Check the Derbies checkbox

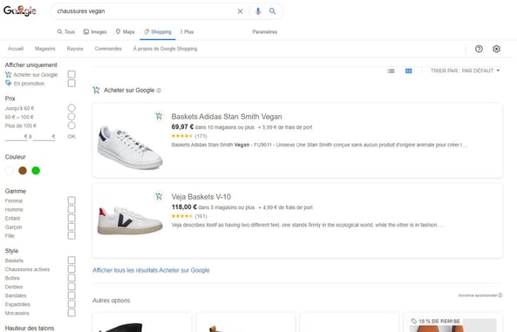[x=71, y=287]
